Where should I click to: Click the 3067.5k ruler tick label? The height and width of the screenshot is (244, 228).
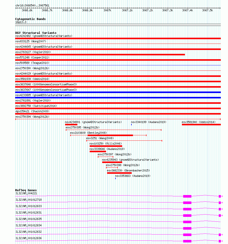208,10
